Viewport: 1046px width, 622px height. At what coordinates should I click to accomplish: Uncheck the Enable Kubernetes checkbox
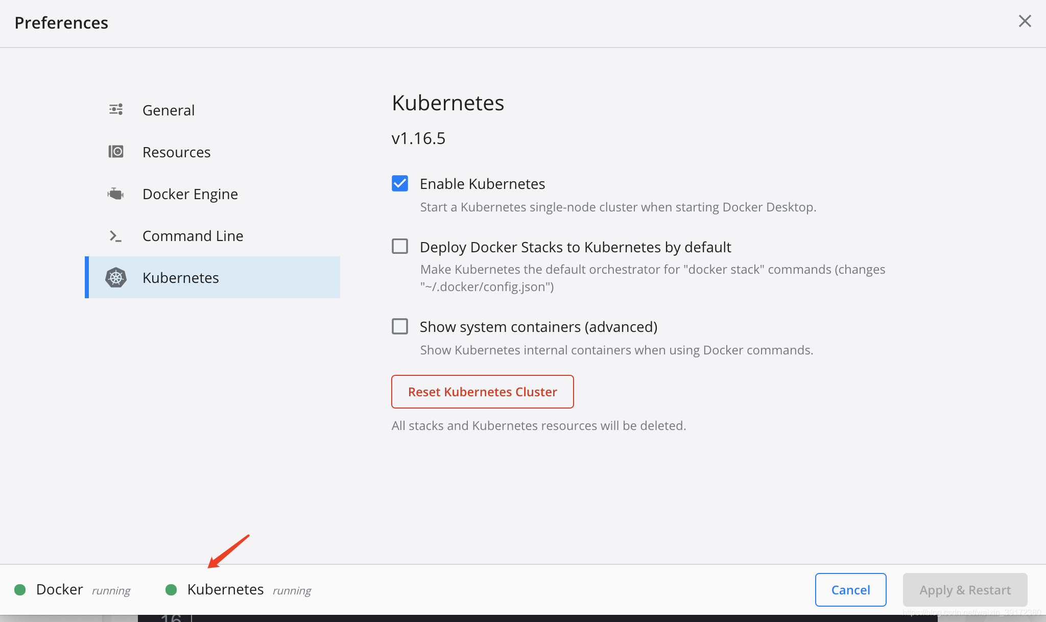tap(400, 183)
